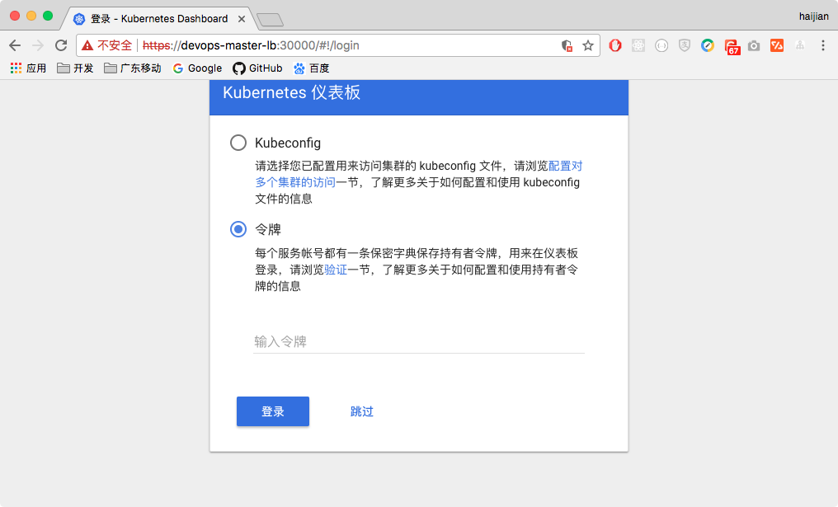
Task: Click the browser forward arrow
Action: pos(37,45)
